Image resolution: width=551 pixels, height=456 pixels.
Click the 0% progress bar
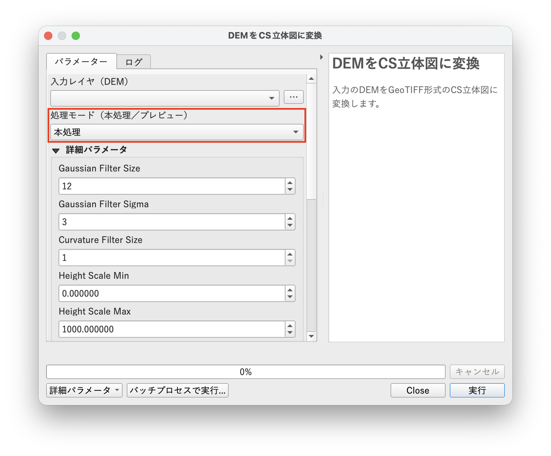(246, 371)
